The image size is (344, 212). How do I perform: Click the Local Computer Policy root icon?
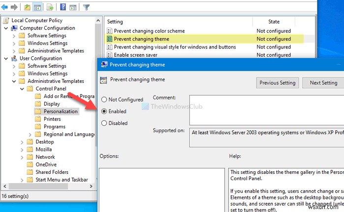pyautogui.click(x=6, y=21)
